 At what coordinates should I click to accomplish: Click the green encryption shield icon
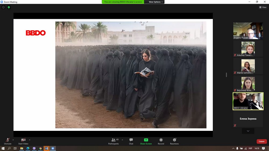[x=9, y=7]
